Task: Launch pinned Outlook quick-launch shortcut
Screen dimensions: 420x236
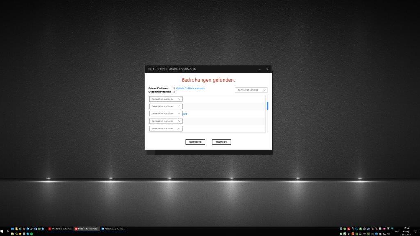Action: coord(28,229)
